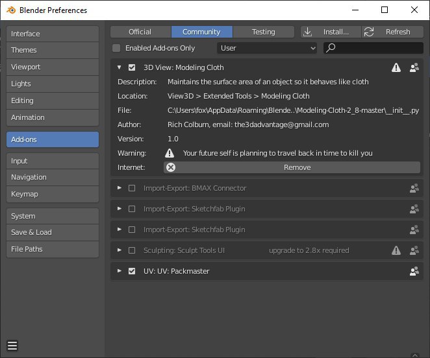Open the Navigation preferences section
The height and width of the screenshot is (358, 430).
(x=53, y=177)
